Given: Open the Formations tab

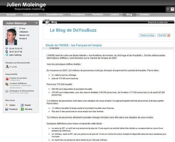Looking at the screenshot, I should 78,15.
